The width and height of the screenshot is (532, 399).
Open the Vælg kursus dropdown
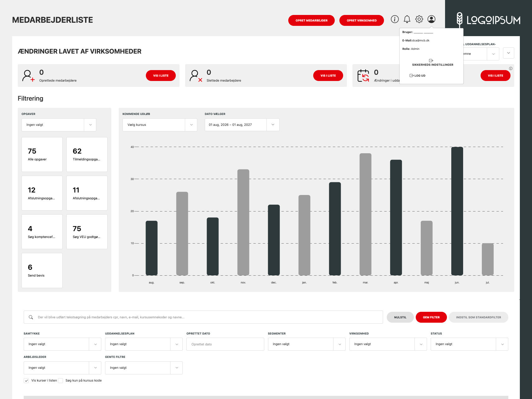coord(160,125)
